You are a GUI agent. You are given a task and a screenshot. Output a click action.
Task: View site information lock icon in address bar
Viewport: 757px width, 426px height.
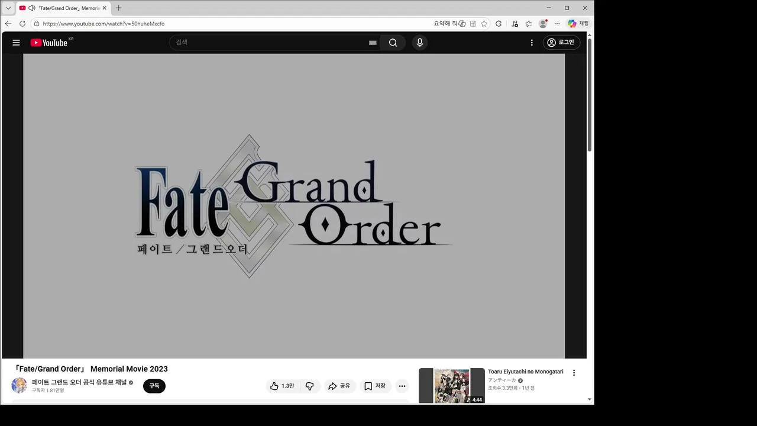click(36, 24)
